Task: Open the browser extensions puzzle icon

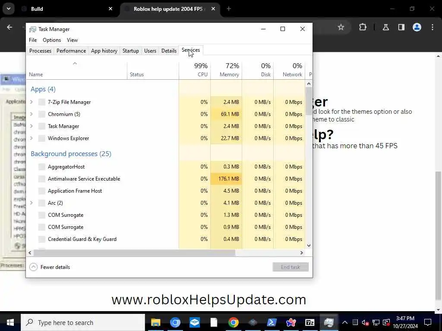Action: [363, 27]
